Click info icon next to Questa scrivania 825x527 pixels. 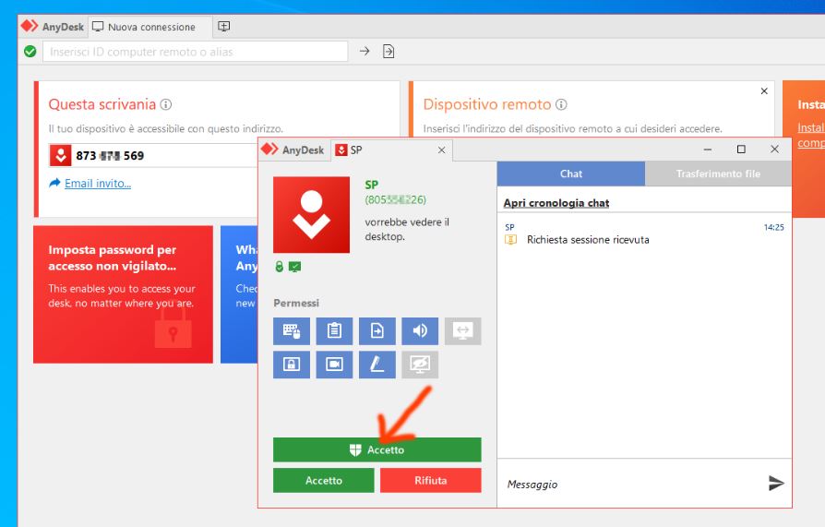click(166, 104)
